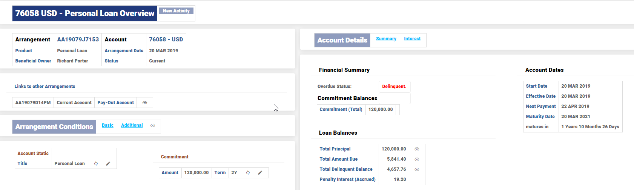View Total Amount Due details icon
Viewport: 634px width, 190px height.
point(417,159)
